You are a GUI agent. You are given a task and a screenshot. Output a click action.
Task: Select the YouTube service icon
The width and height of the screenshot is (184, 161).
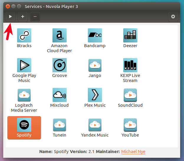coord(130,125)
